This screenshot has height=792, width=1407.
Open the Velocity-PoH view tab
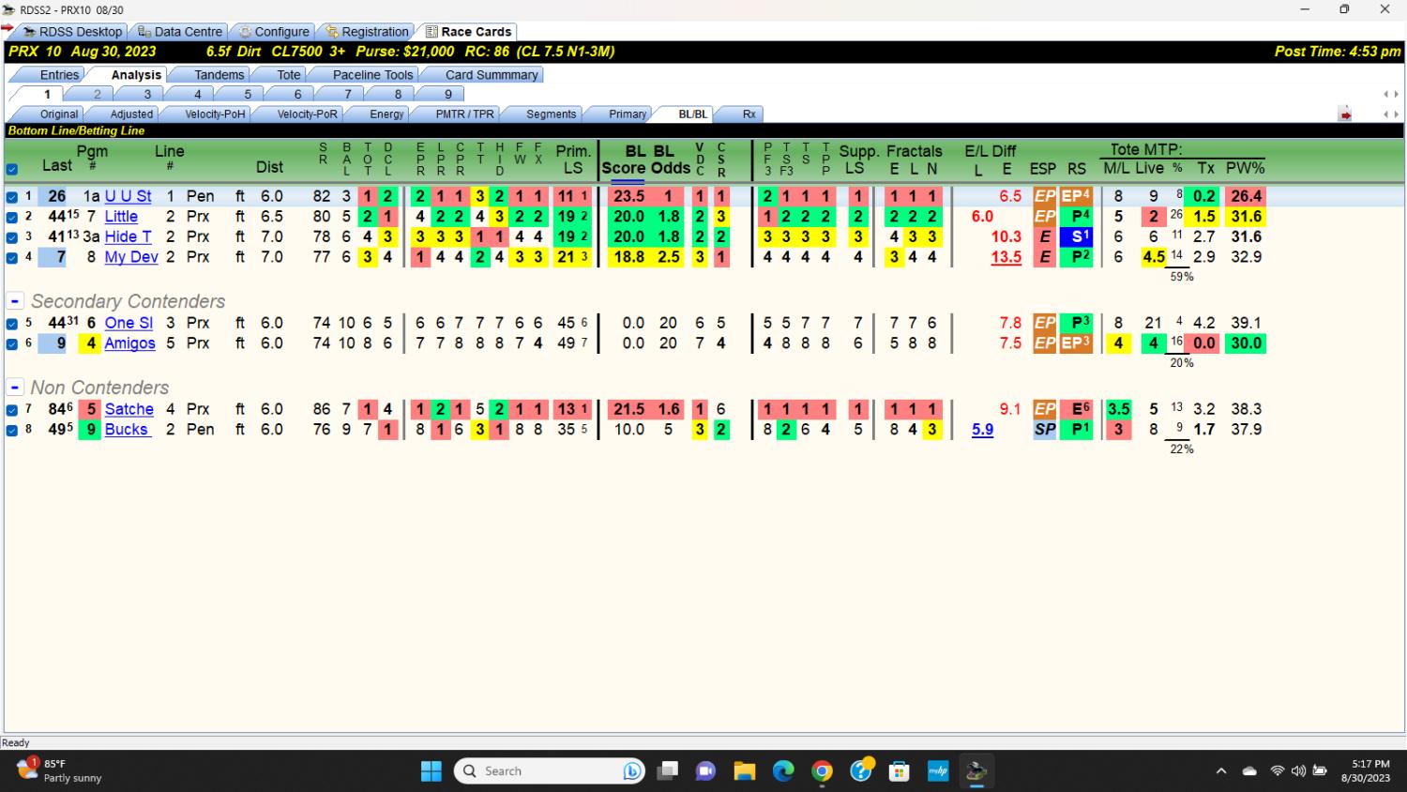coord(215,114)
